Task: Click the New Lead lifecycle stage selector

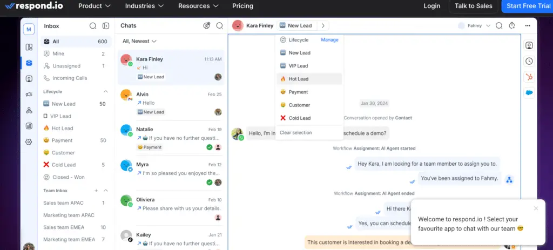Action: [296, 25]
